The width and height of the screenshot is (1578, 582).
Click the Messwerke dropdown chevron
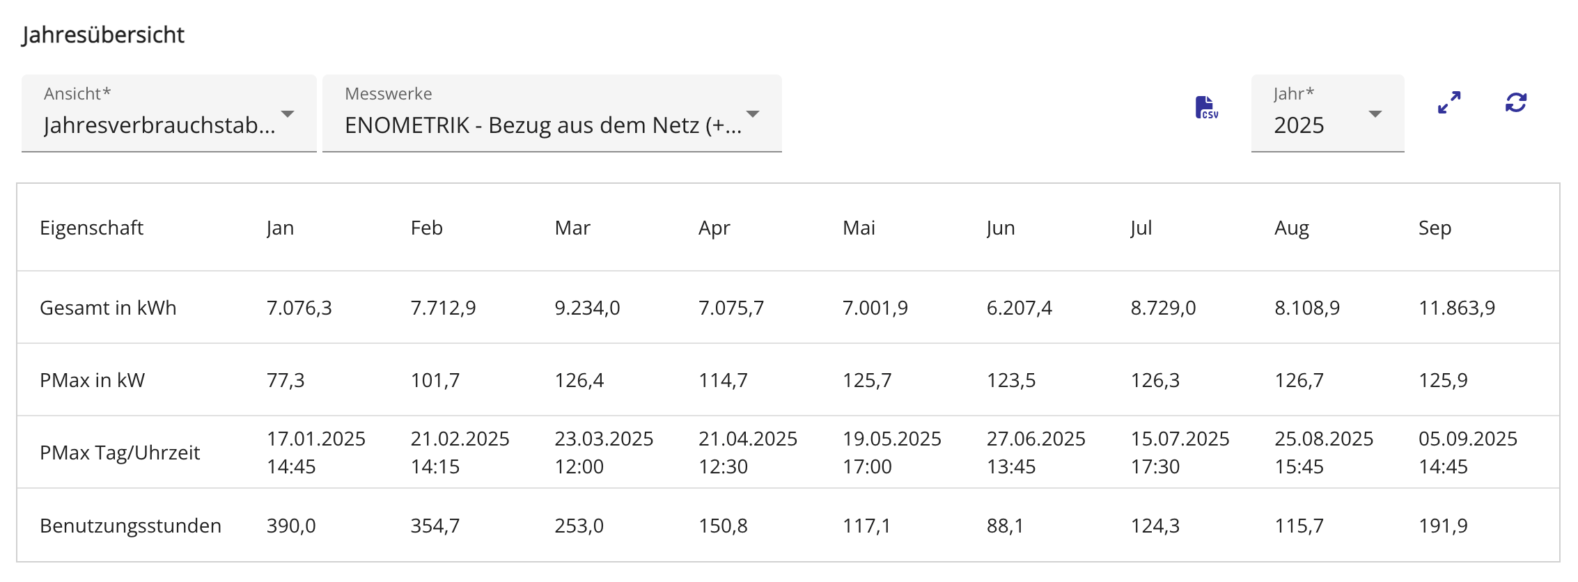click(753, 113)
